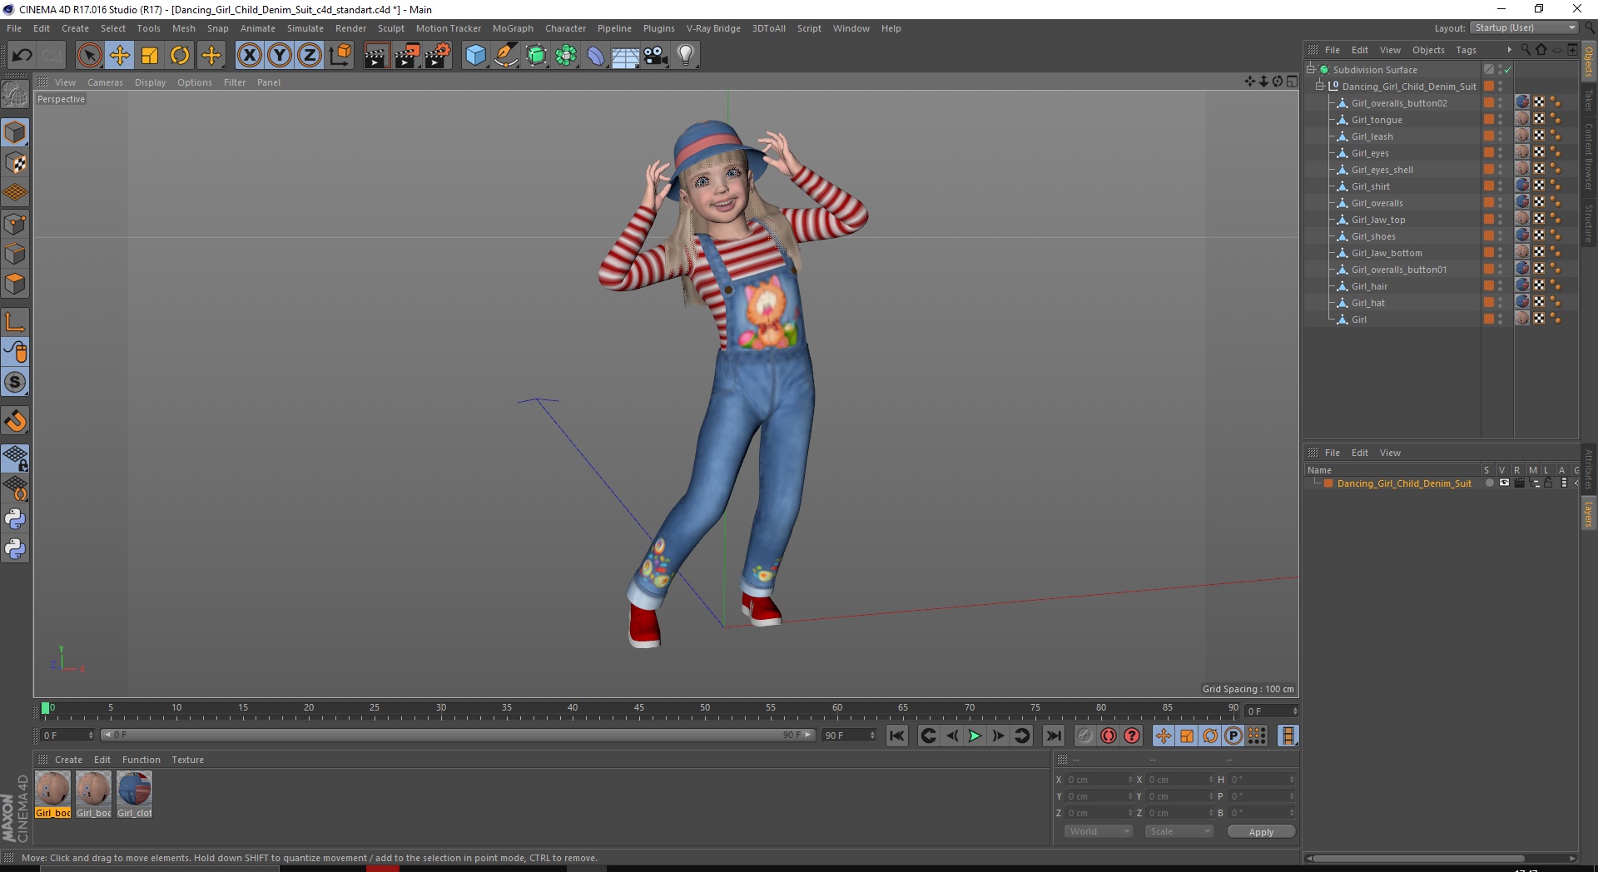
Task: Toggle visibility dots for Girl_hat
Action: pos(1501,303)
